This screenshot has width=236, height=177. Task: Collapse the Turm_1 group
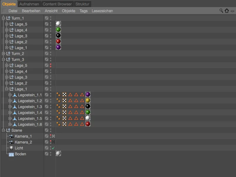[x=4, y=18]
